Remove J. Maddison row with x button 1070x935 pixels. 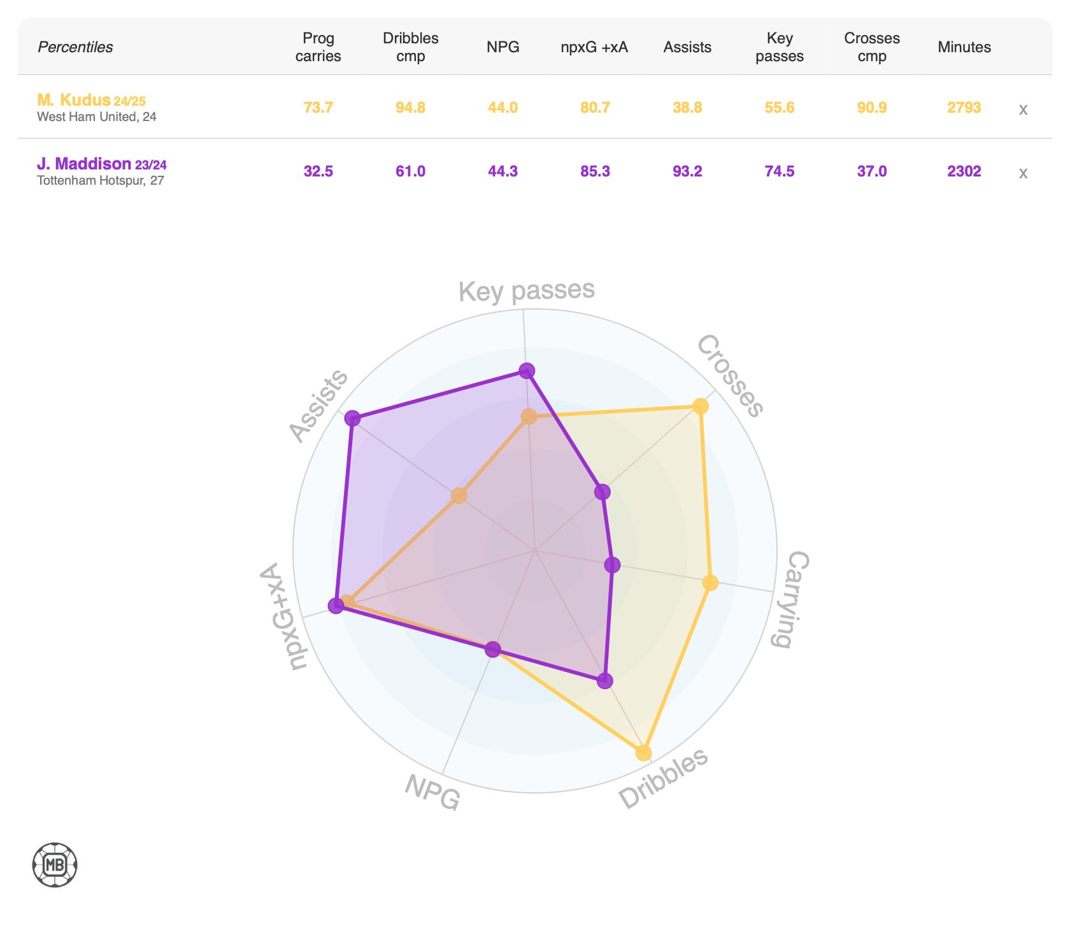click(x=1023, y=173)
